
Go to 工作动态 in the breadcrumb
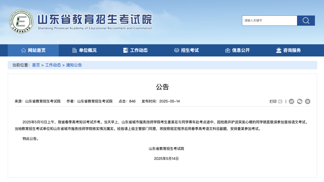point(53,65)
